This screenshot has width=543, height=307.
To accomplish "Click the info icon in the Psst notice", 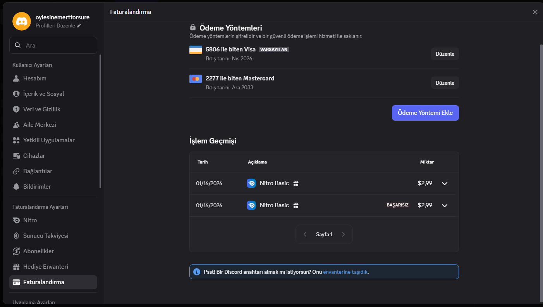I will point(197,272).
